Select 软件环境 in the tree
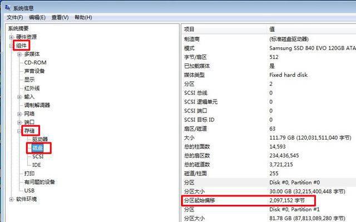 (x=26, y=199)
